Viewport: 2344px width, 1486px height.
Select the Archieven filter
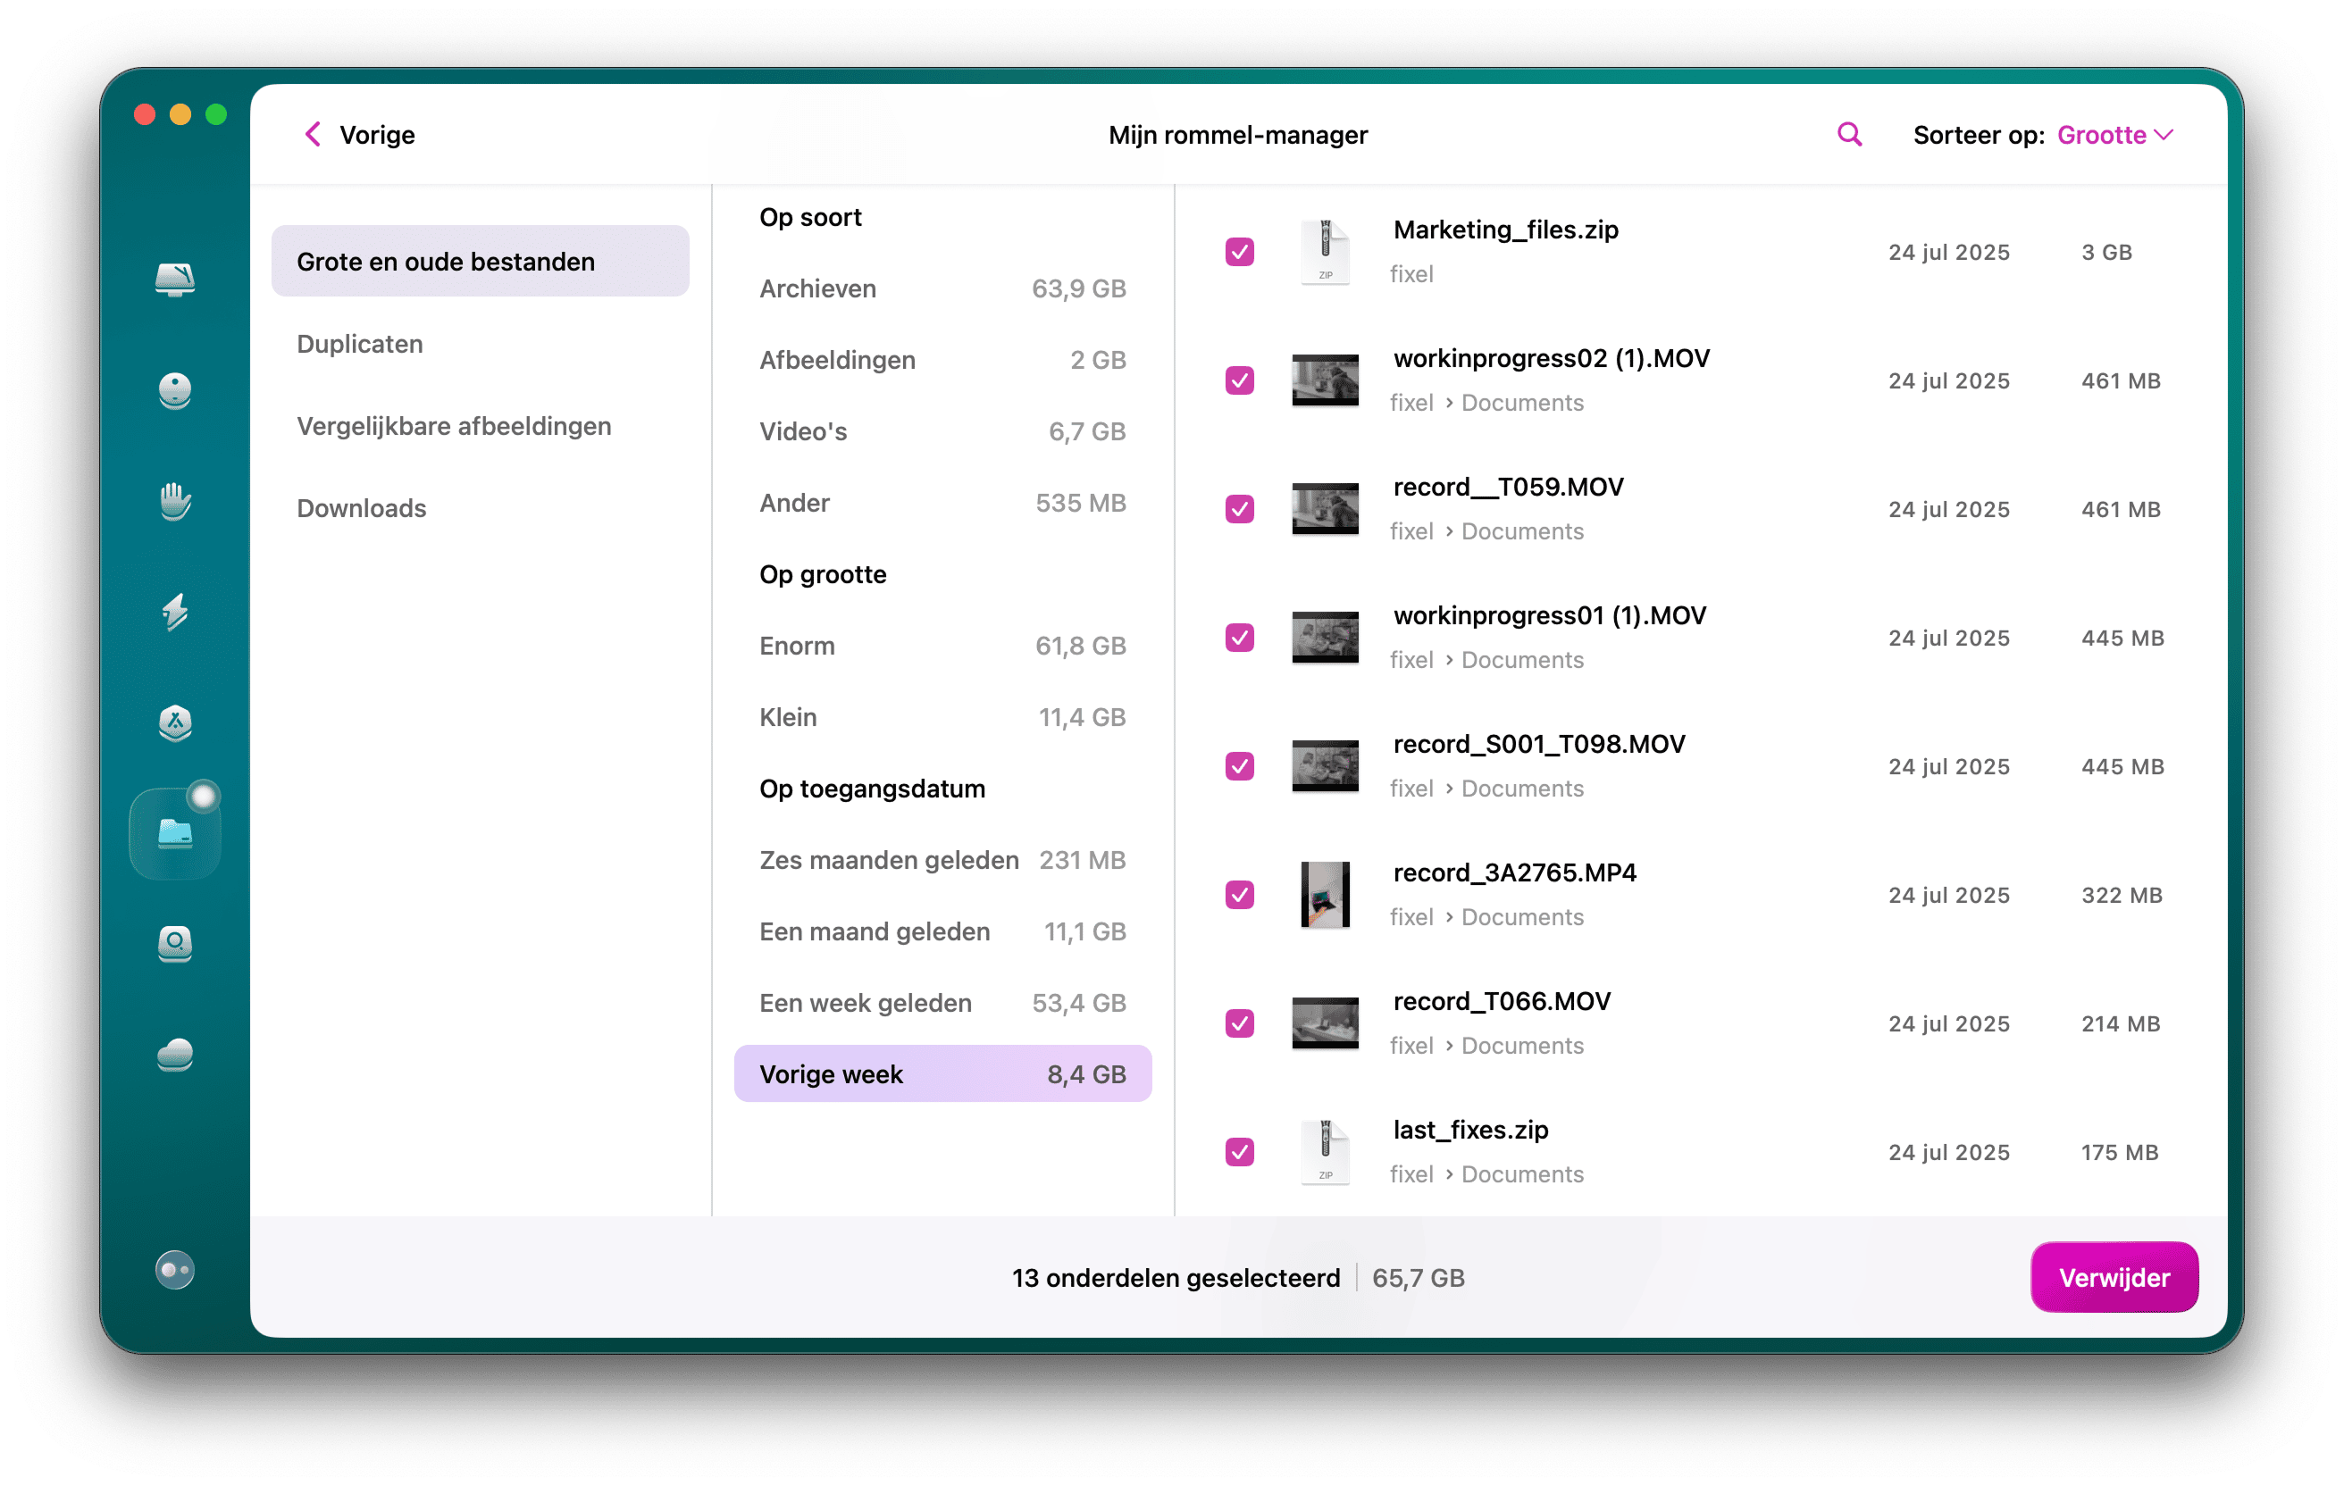(x=817, y=288)
